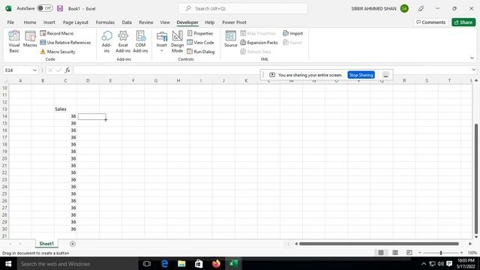Switch to Normal view
The height and width of the screenshot is (270, 480).
pos(381,253)
